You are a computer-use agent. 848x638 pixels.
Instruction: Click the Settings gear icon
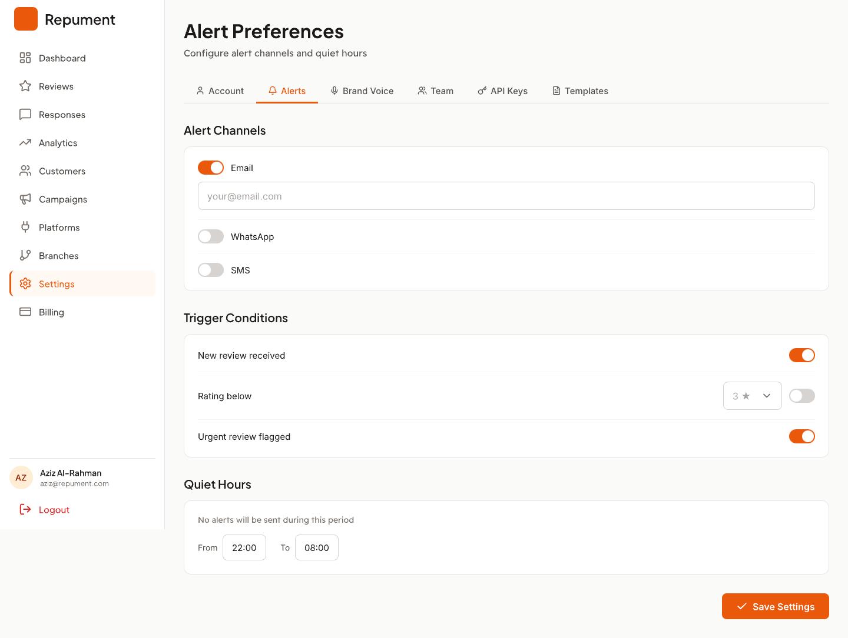(25, 283)
